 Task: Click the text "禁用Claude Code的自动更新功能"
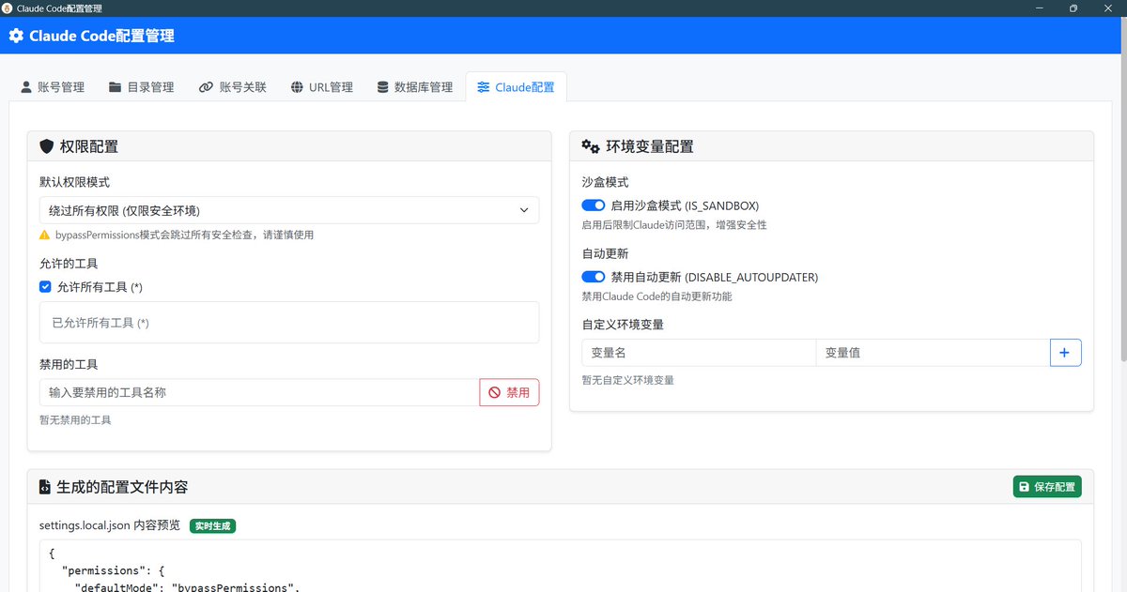tap(656, 296)
